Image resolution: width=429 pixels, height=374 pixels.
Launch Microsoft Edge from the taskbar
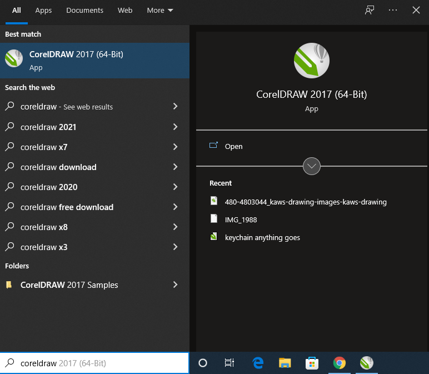tap(258, 363)
